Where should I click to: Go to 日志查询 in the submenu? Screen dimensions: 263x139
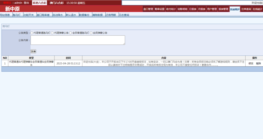pos(124,15)
